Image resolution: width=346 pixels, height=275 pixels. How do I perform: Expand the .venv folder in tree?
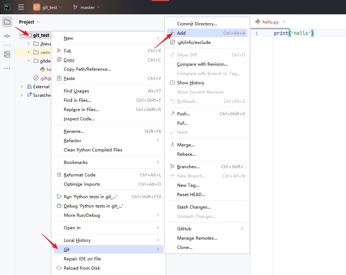click(x=28, y=52)
